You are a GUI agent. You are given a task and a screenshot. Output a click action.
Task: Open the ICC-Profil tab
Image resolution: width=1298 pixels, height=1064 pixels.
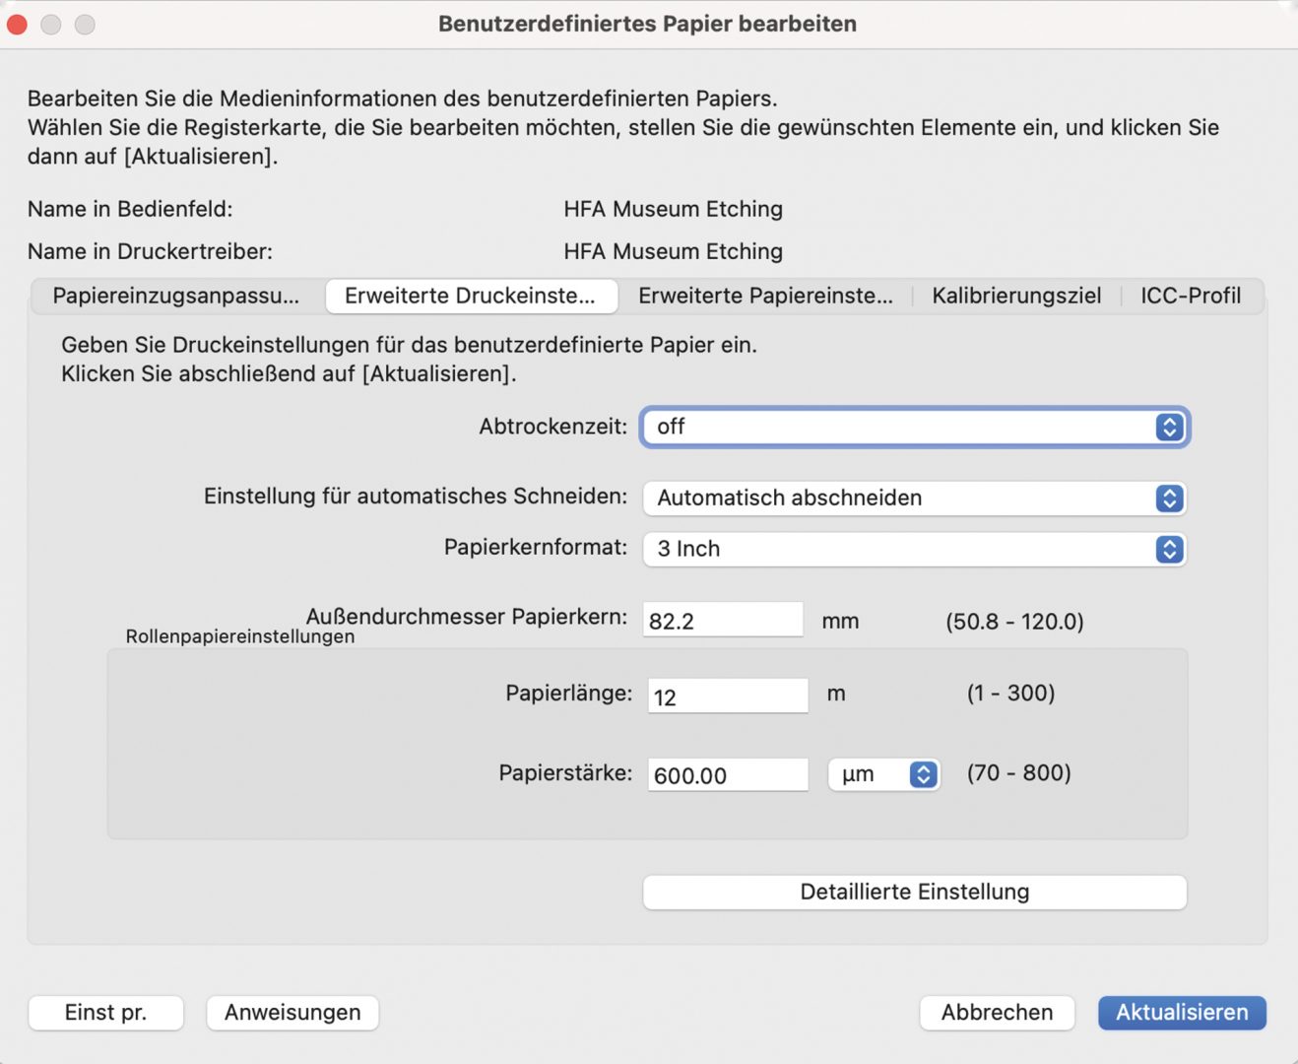click(x=1191, y=296)
